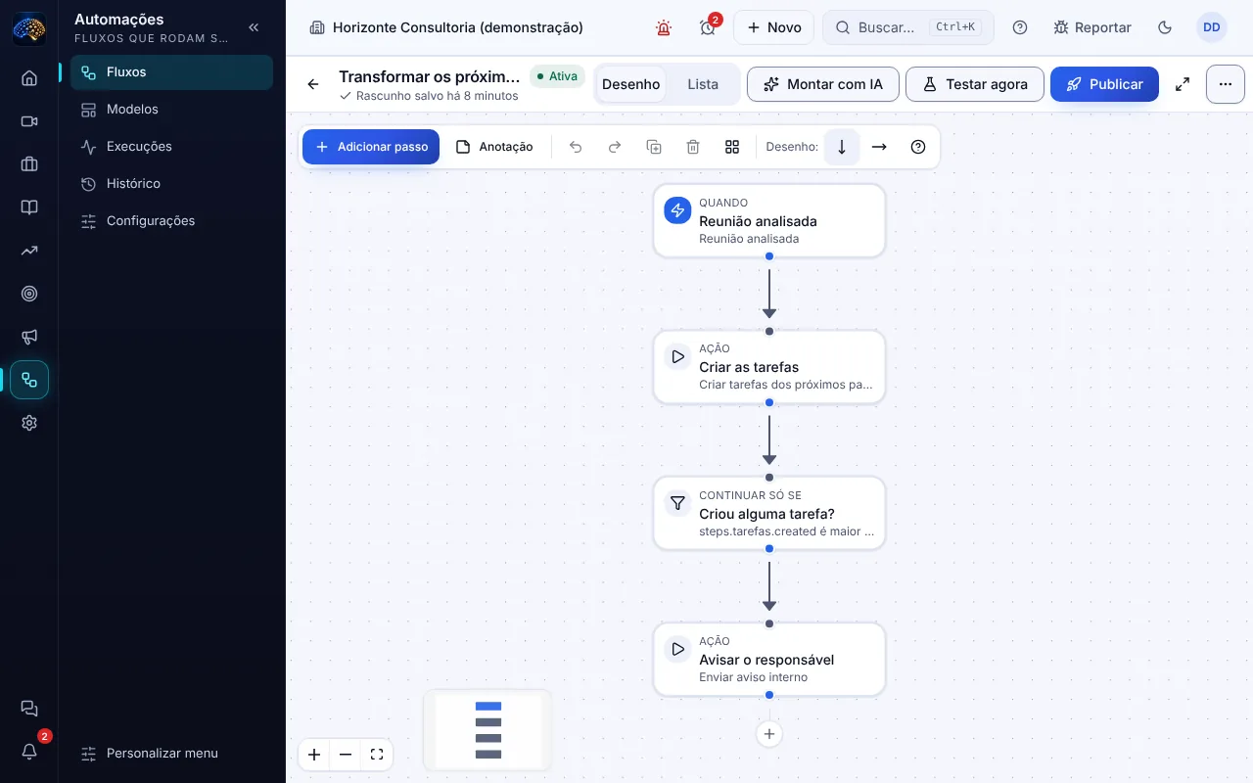Click the trash delete icon
The image size is (1253, 783).
[693, 147]
